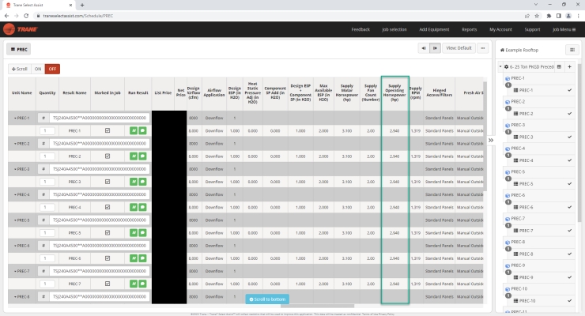
Task: Click the green M icon in PREC-6 row
Action: pos(134,258)
